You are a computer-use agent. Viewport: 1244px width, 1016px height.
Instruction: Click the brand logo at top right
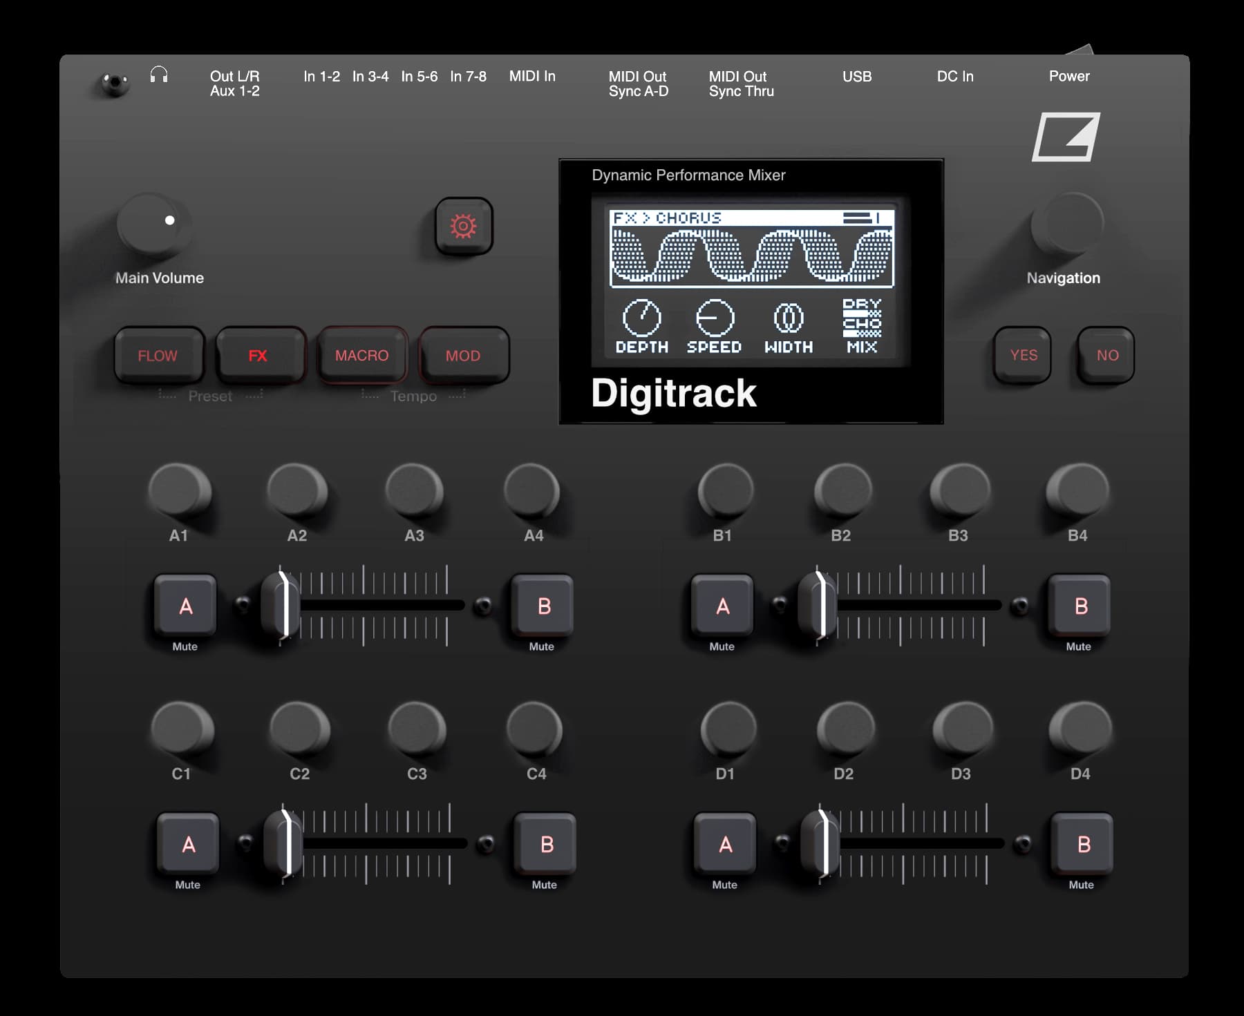click(1066, 137)
